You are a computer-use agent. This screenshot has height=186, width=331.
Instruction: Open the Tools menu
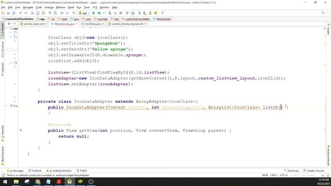coord(87,7)
